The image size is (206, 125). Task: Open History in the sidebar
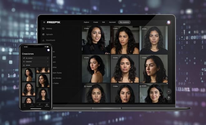[49, 28]
